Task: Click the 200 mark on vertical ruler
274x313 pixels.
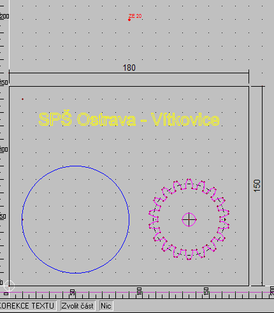Action: [4, 16]
